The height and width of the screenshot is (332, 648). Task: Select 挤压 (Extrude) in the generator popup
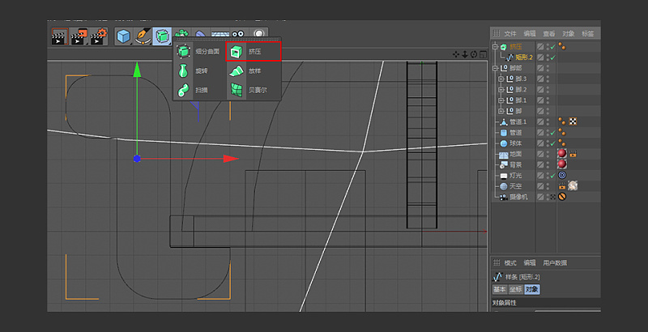(x=254, y=52)
